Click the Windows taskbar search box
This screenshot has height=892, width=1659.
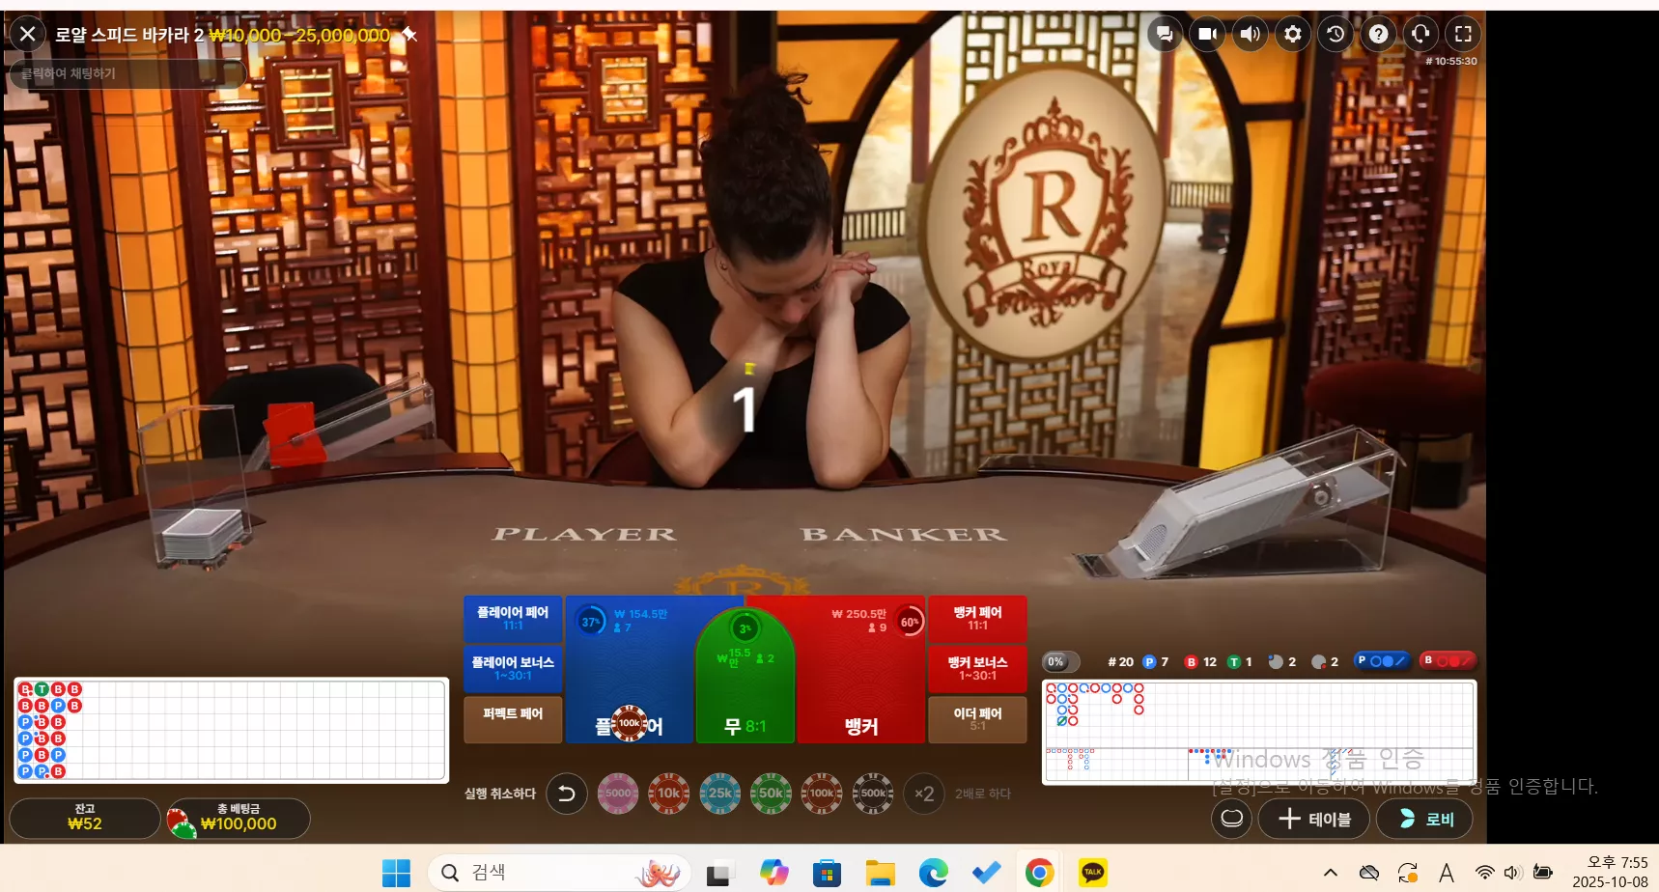[x=559, y=873]
